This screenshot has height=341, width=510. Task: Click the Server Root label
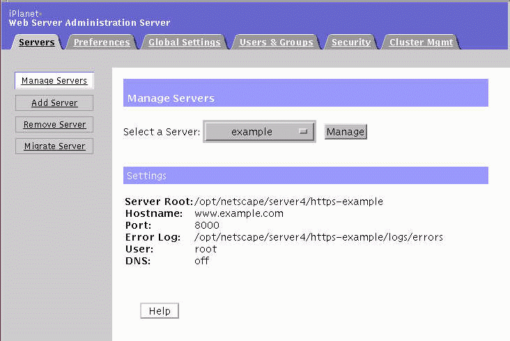(x=159, y=202)
